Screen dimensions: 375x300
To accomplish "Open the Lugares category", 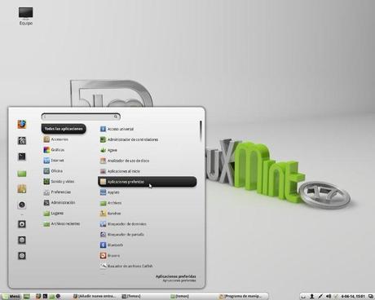I will point(54,213).
